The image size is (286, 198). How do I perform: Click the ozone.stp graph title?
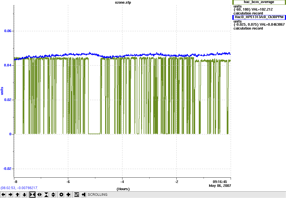click(x=123, y=3)
